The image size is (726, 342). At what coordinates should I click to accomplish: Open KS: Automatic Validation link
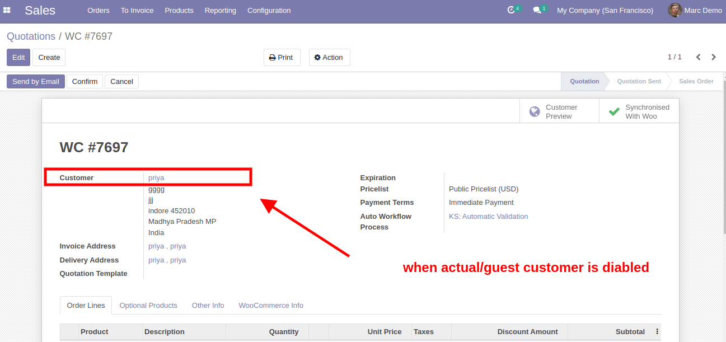pos(488,216)
